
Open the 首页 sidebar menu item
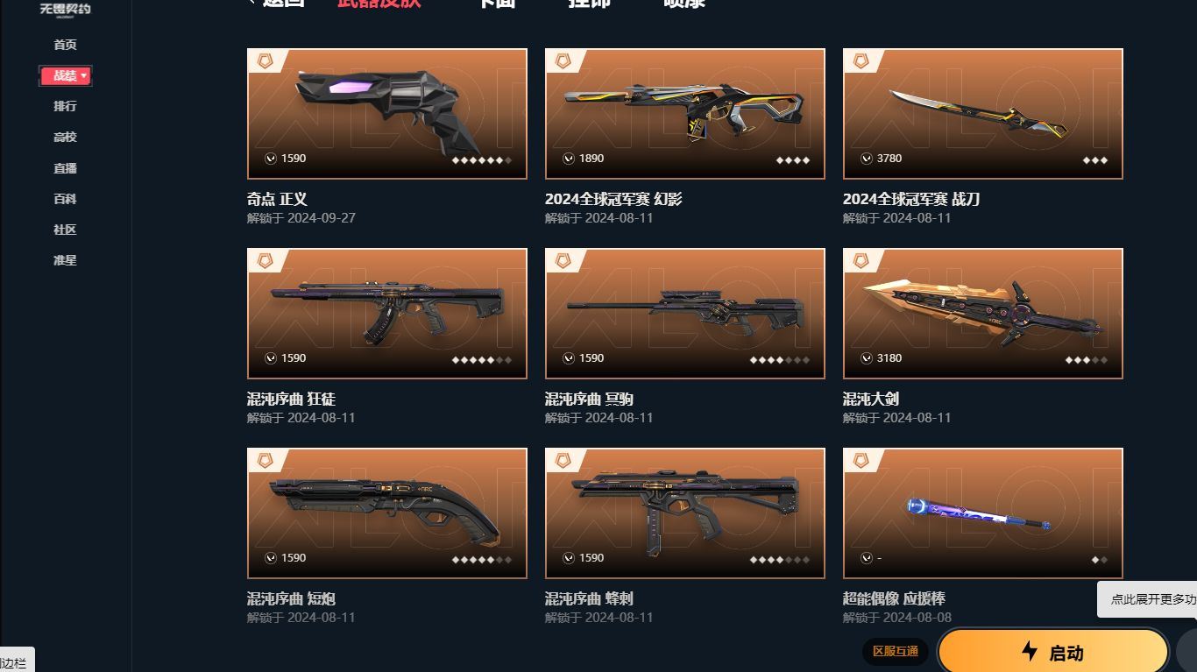[65, 45]
